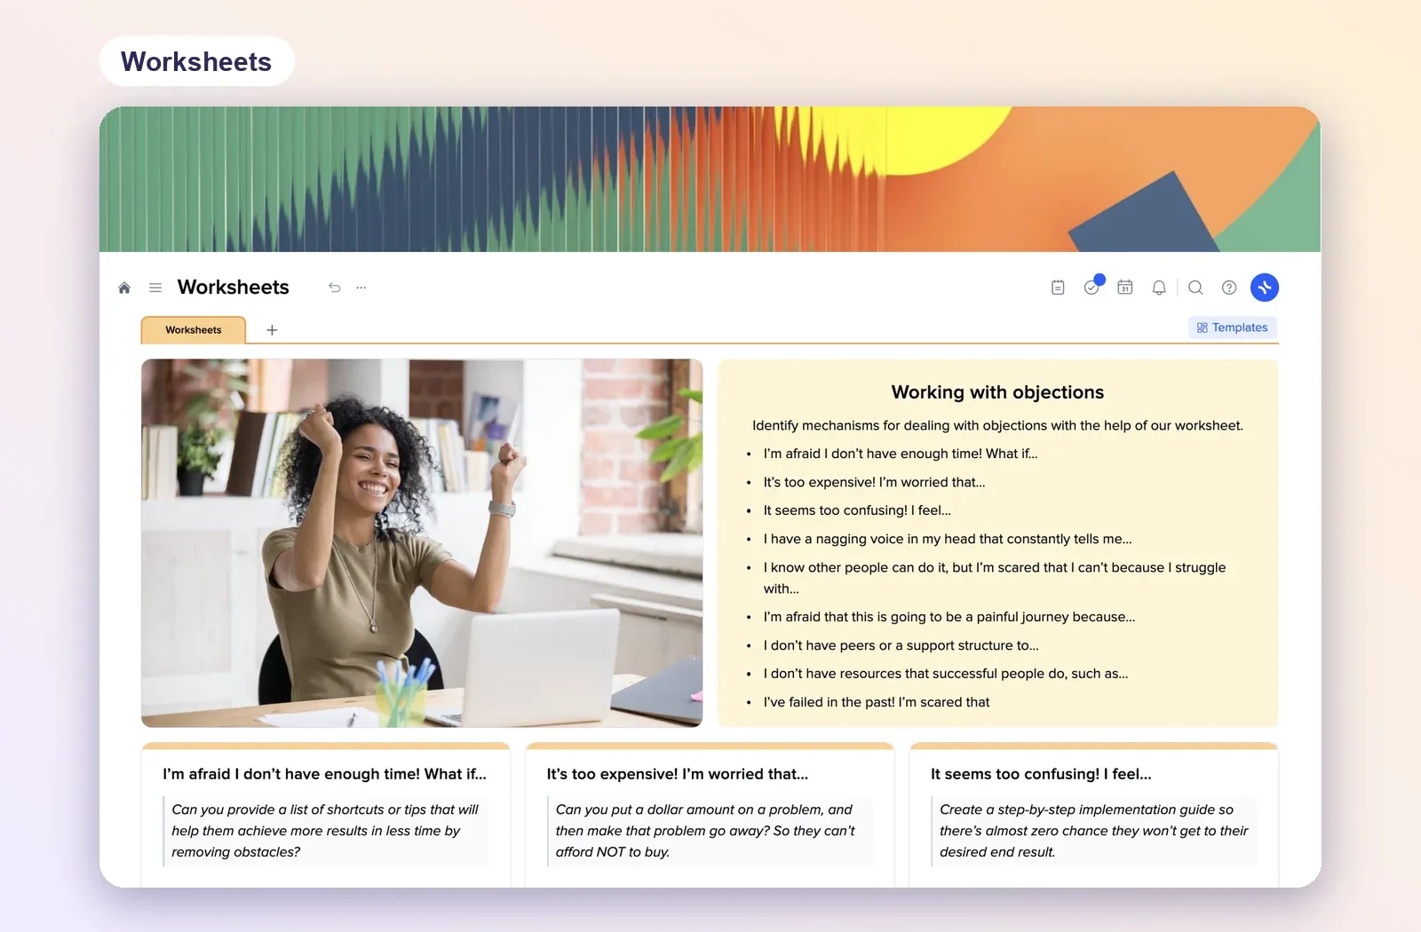Open the notes clipboard icon

(x=1058, y=288)
